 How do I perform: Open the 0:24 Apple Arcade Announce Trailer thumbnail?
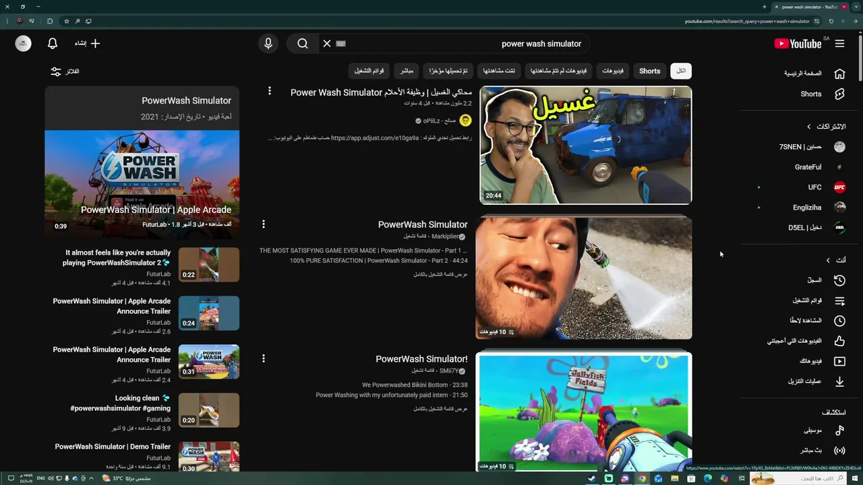point(209,313)
